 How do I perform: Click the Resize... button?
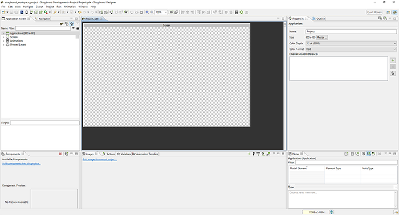coord(322,38)
